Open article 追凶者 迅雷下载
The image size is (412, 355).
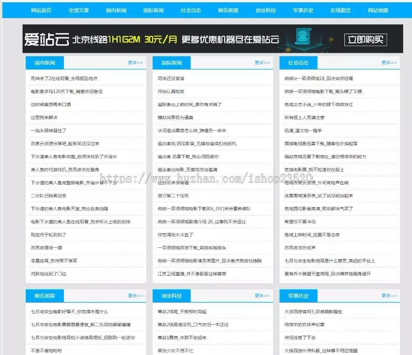[188, 157]
